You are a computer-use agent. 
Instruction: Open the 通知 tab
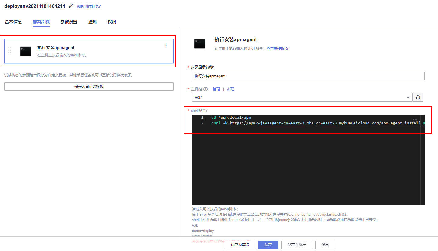92,22
